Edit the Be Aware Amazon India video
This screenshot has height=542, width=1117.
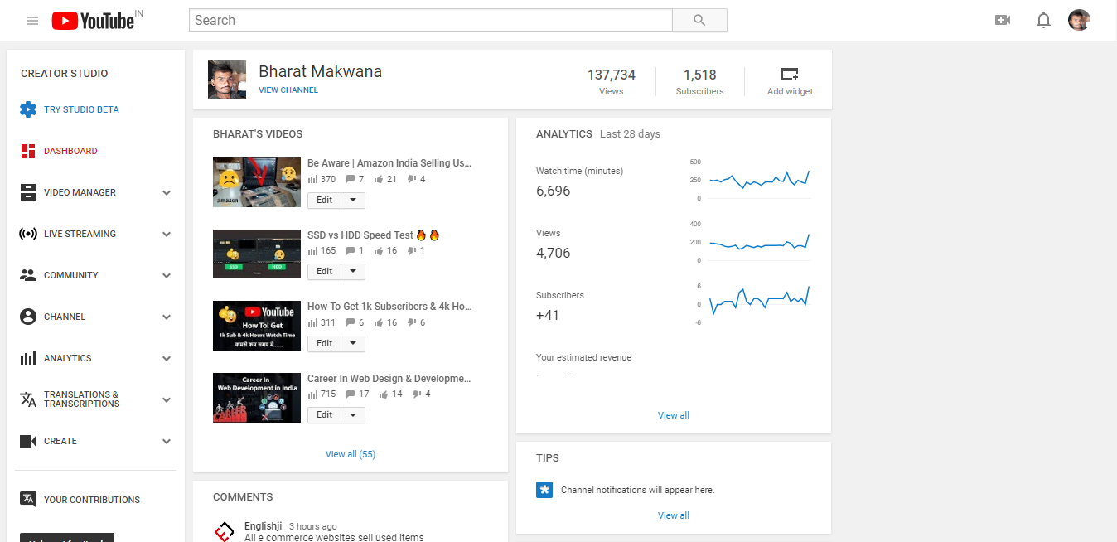tap(324, 201)
